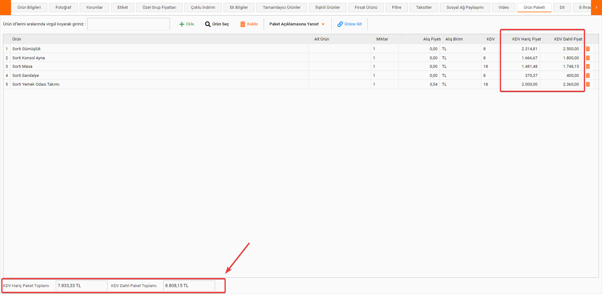Viewport: 602px width, 294px height.
Task: Click the KDV Hariç Paket Toplamı field
Action: coord(82,286)
